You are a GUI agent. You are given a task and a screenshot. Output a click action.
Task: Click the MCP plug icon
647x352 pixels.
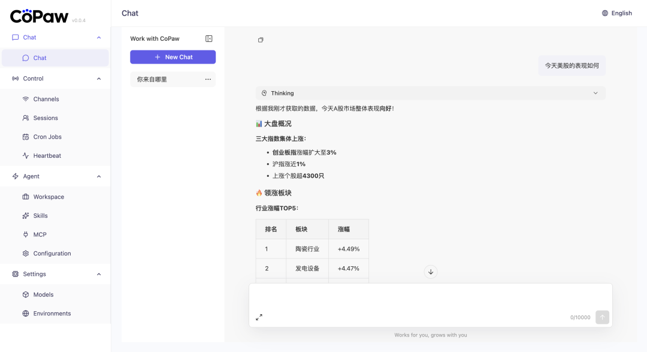[x=26, y=234]
